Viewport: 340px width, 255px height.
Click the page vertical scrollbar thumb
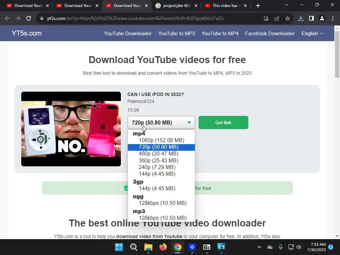(x=337, y=54)
